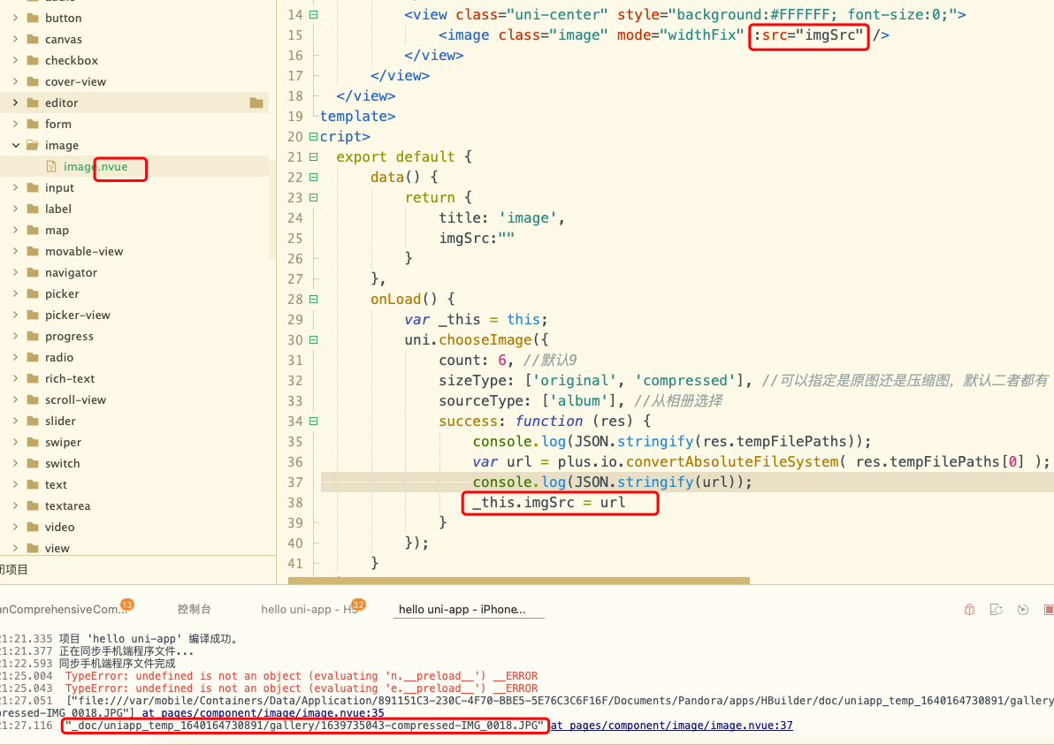Click the red debug bug icon in console
The height and width of the screenshot is (745, 1054).
[970, 610]
